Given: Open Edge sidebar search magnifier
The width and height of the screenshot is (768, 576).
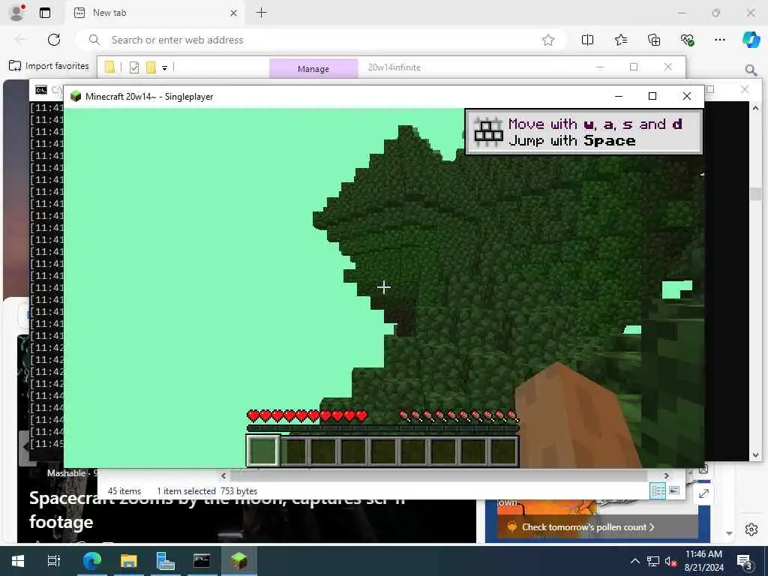Looking at the screenshot, I should pyautogui.click(x=751, y=70).
